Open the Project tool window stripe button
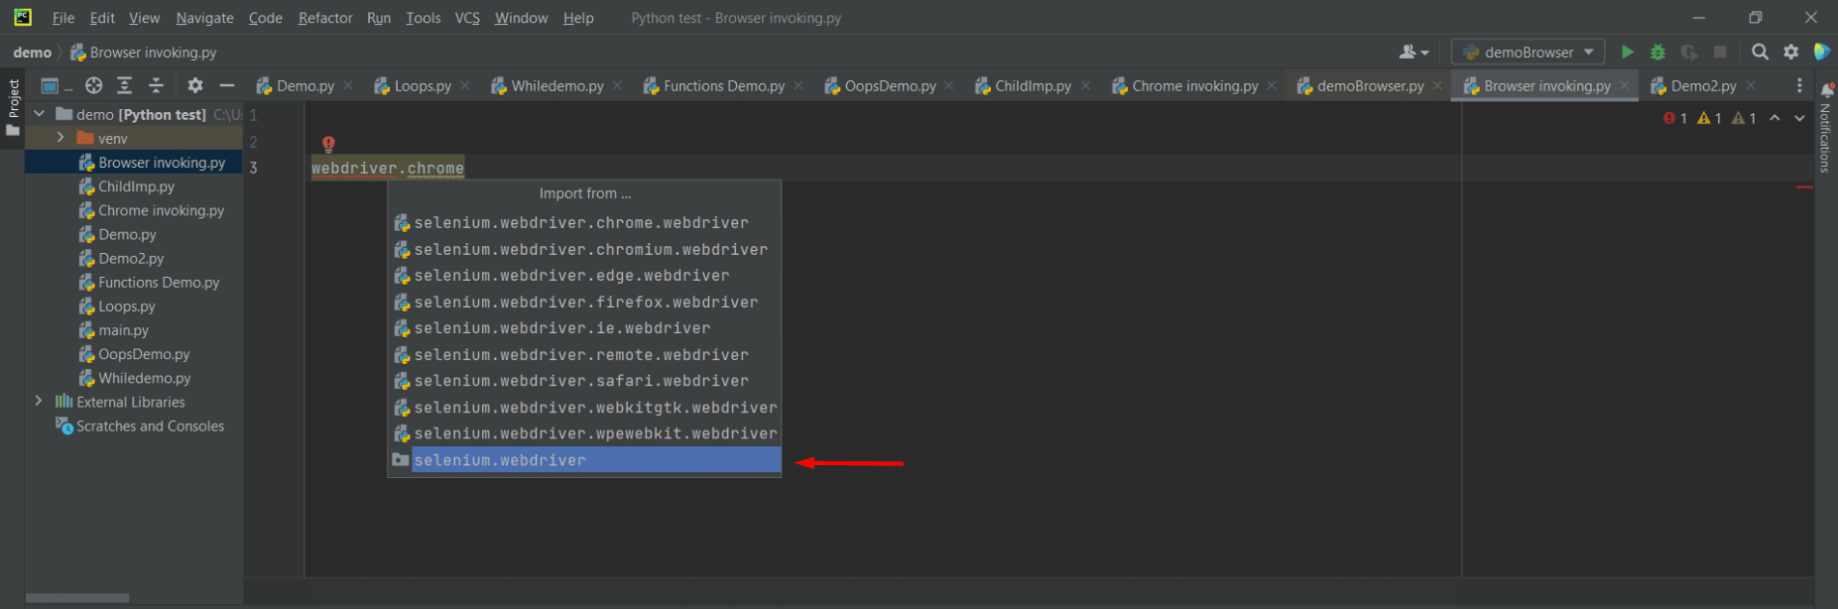Viewport: 1838px width, 609px height. coord(13,107)
